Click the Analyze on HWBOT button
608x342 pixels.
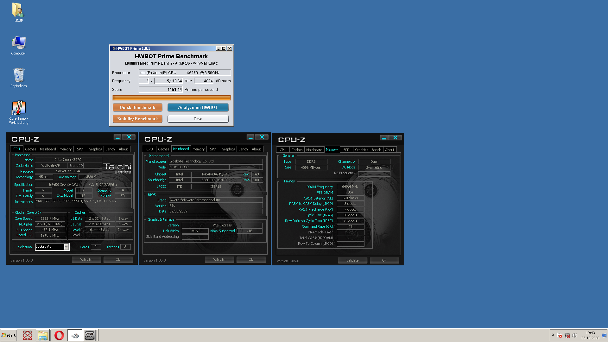click(x=198, y=107)
